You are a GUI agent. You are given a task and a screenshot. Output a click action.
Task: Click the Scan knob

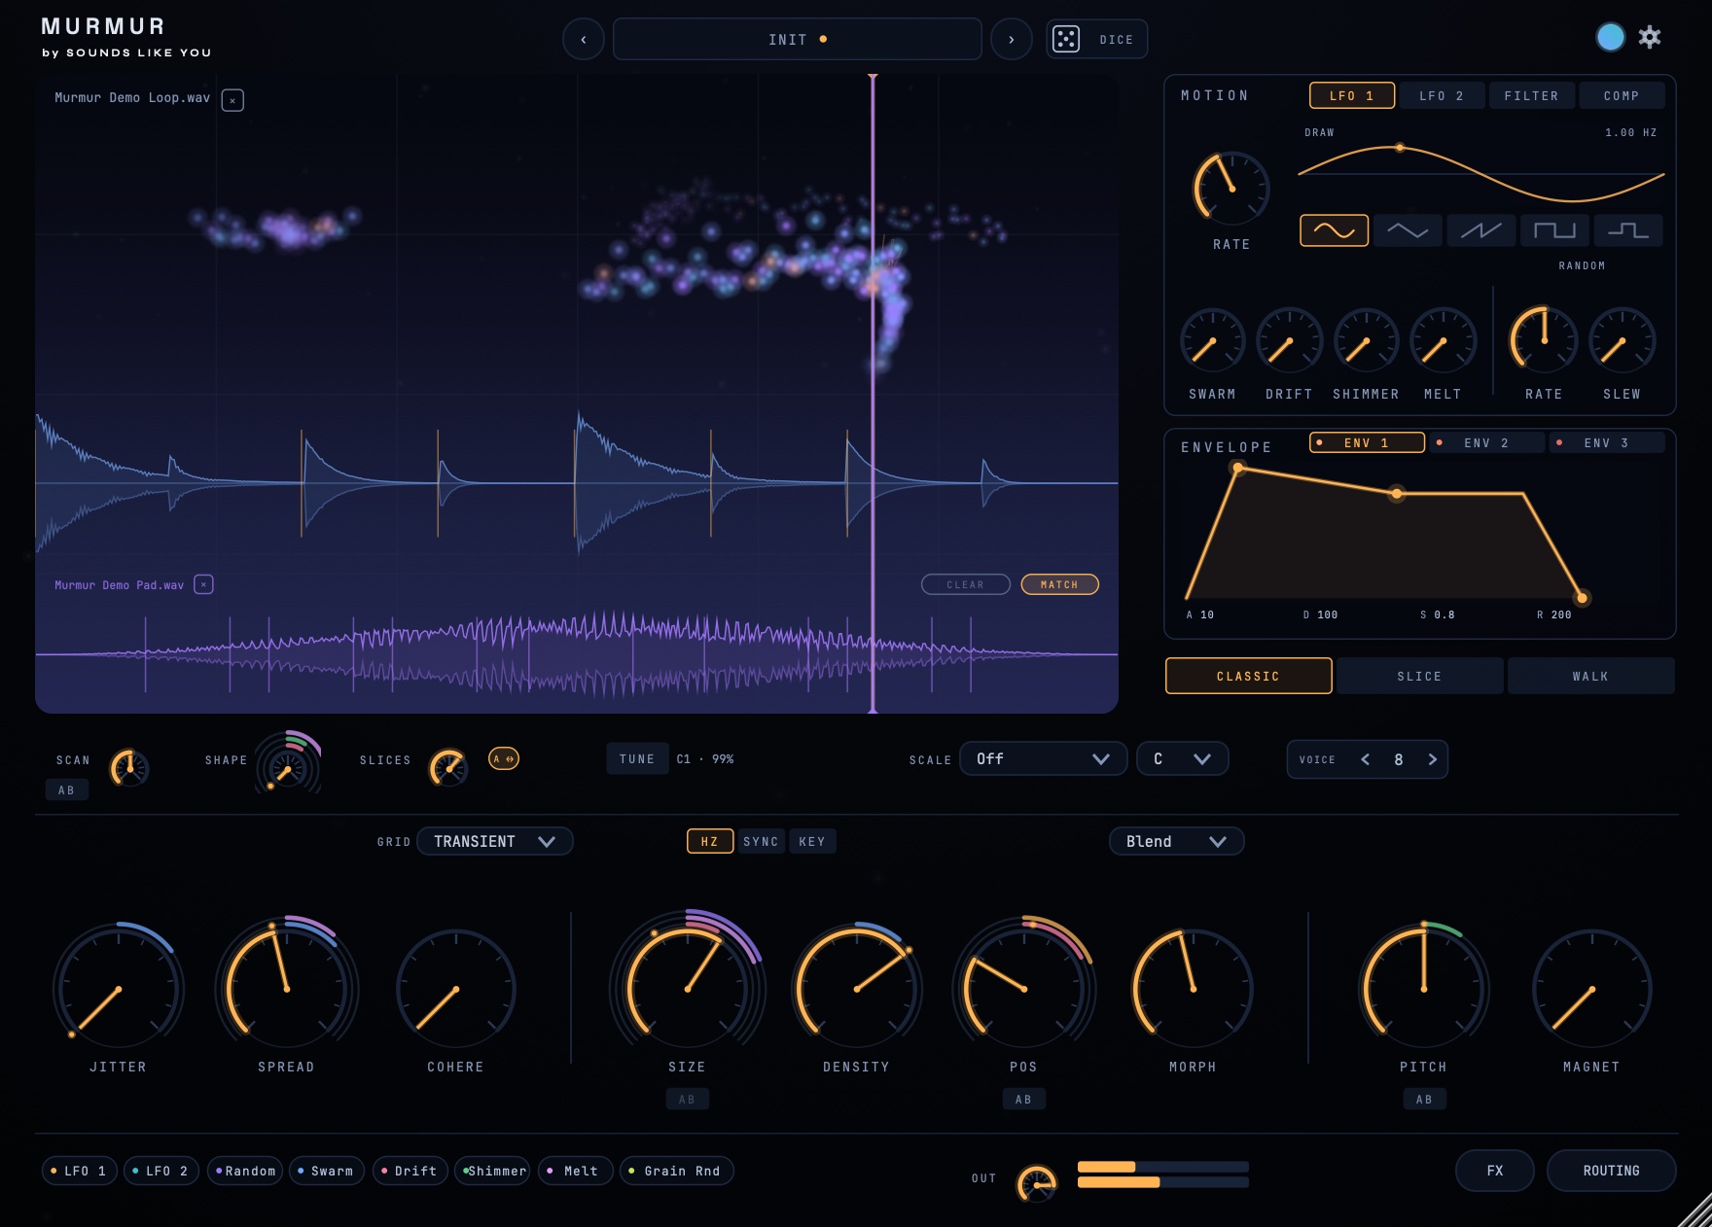click(x=129, y=768)
